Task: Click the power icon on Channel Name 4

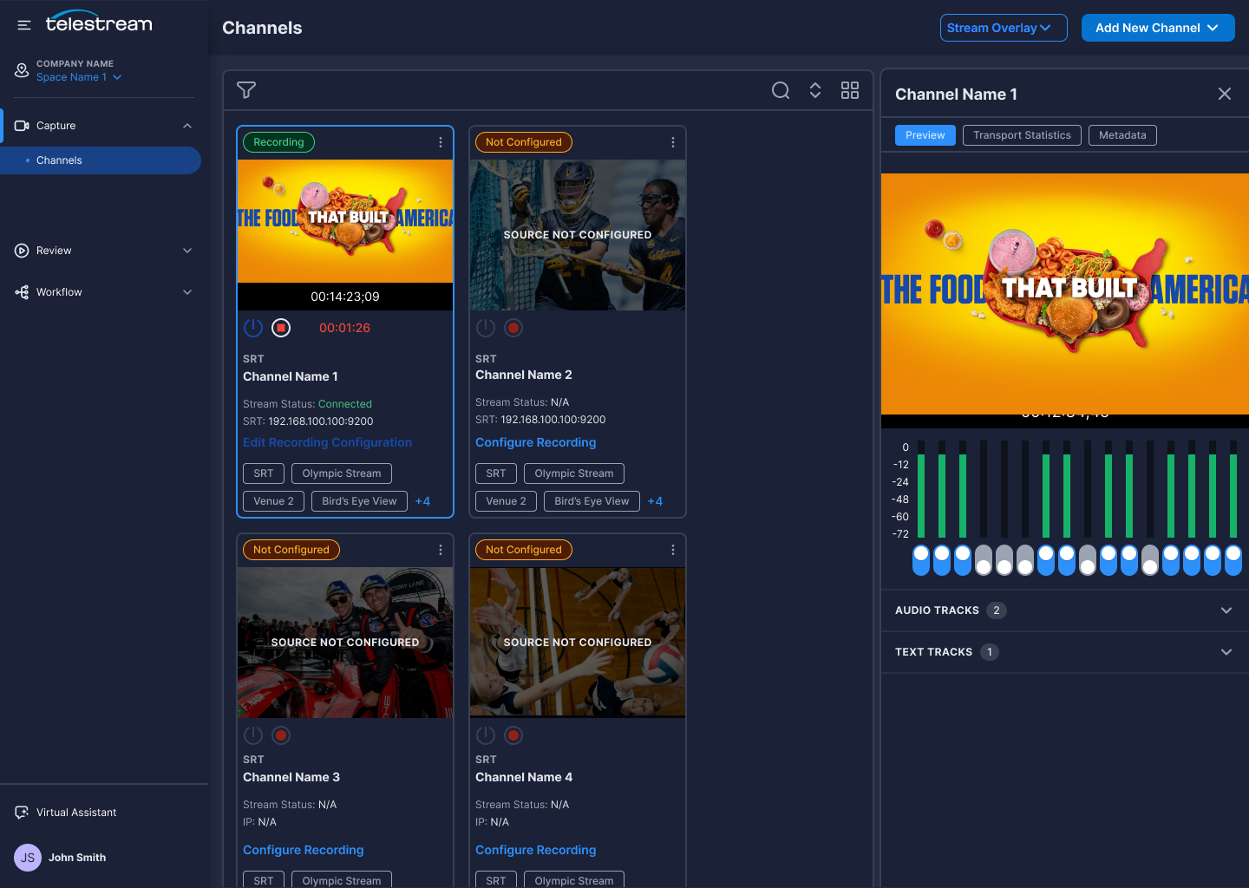Action: (x=486, y=735)
